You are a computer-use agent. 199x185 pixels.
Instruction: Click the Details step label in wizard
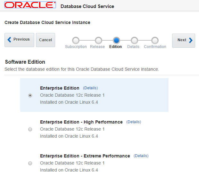pos(133,47)
